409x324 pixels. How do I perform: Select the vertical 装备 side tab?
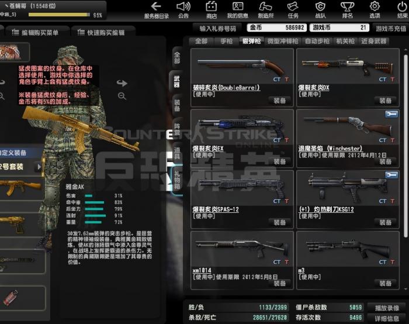pyautogui.click(x=177, y=105)
